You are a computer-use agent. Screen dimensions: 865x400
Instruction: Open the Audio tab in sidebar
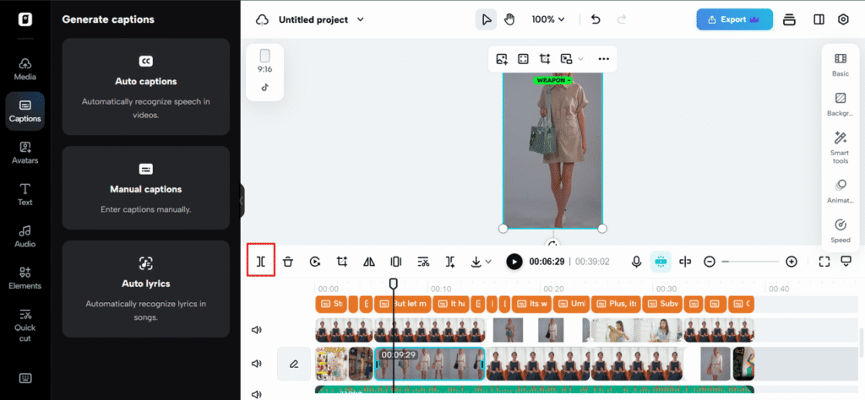[x=25, y=235]
